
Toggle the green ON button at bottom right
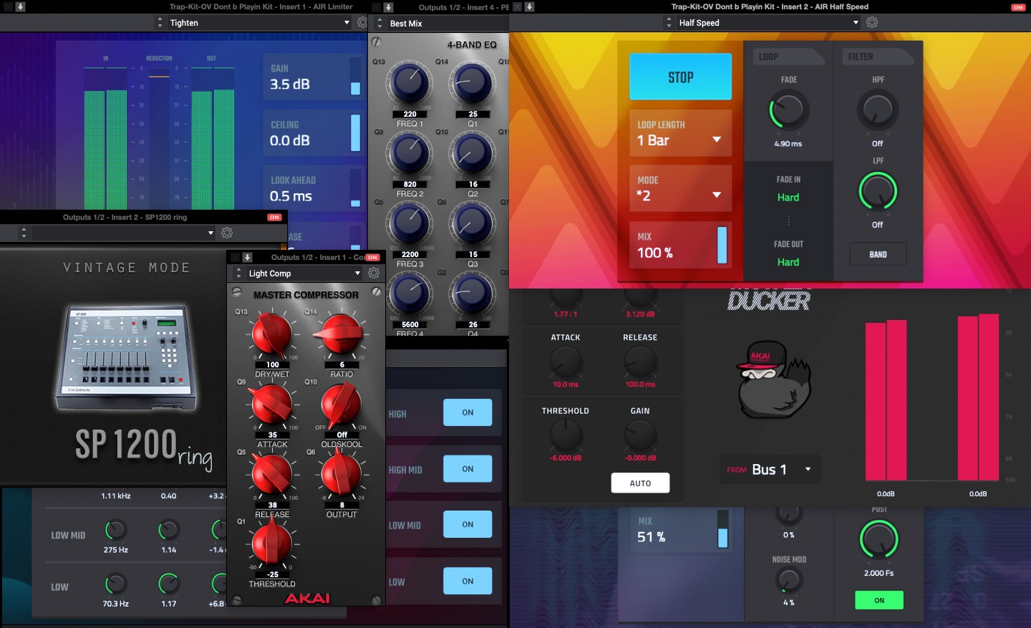(878, 600)
